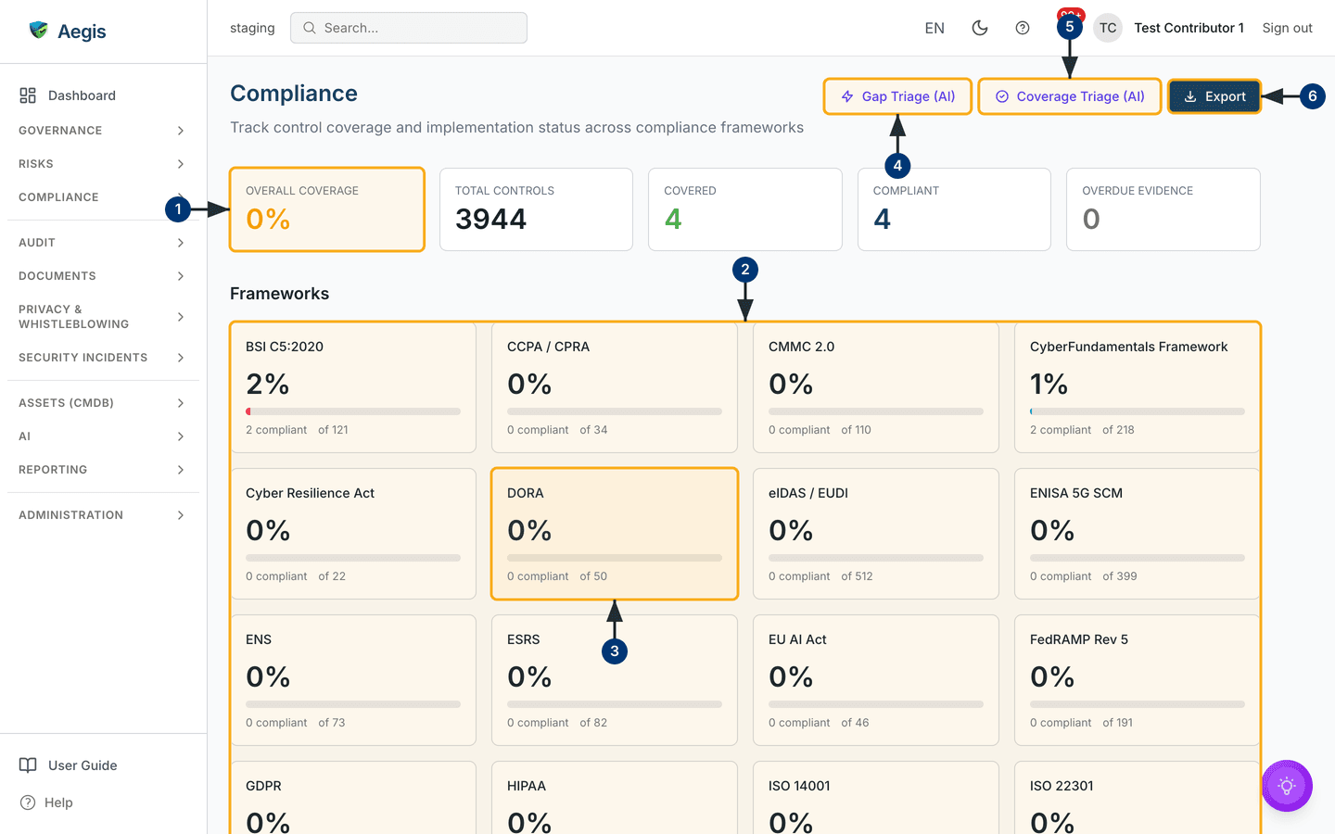This screenshot has width=1335, height=834.
Task: Expand the Assets (CMDB) section
Action: click(x=103, y=403)
